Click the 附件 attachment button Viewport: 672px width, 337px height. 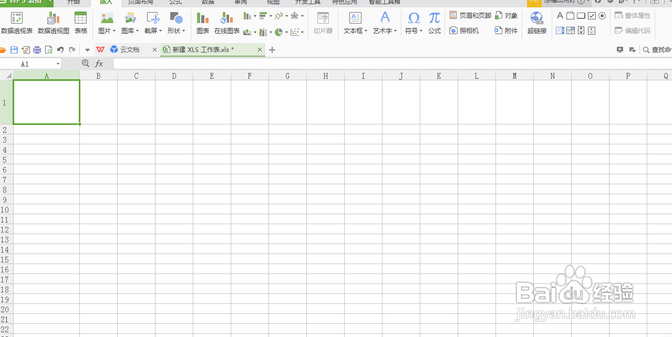point(506,31)
